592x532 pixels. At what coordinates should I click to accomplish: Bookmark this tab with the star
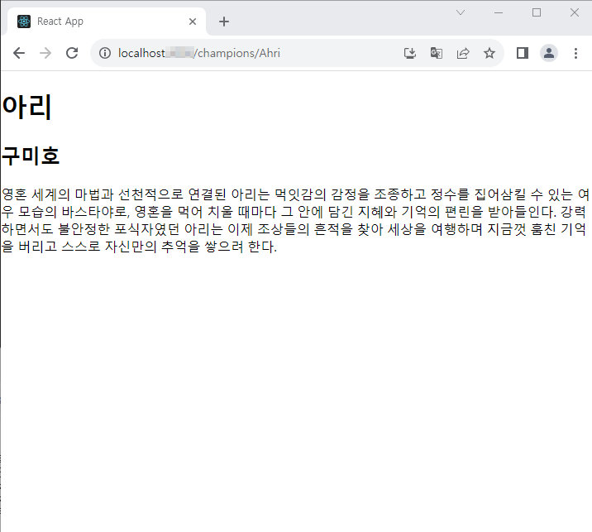489,53
